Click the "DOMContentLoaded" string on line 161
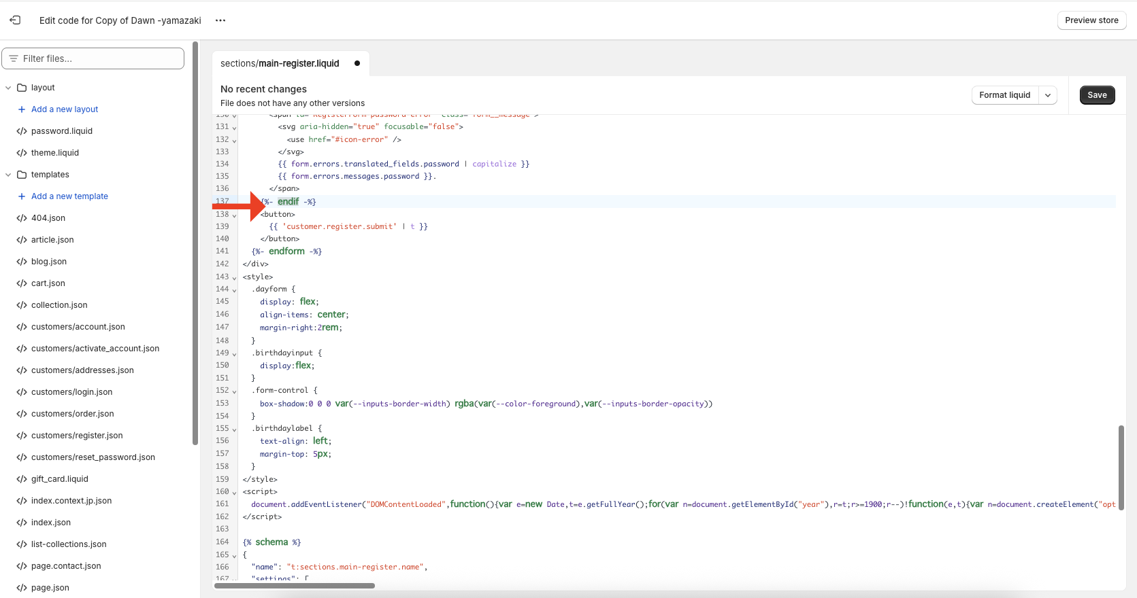The width and height of the screenshot is (1137, 598). click(x=406, y=504)
